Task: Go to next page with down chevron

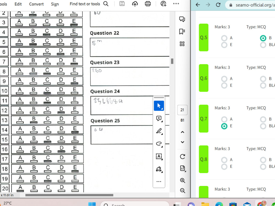Action: [182, 142]
